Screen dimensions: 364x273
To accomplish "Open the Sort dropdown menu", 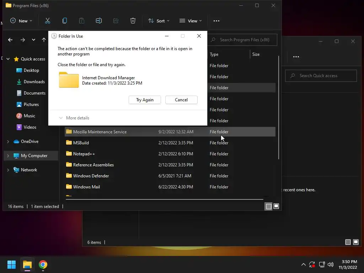I will point(159,21).
